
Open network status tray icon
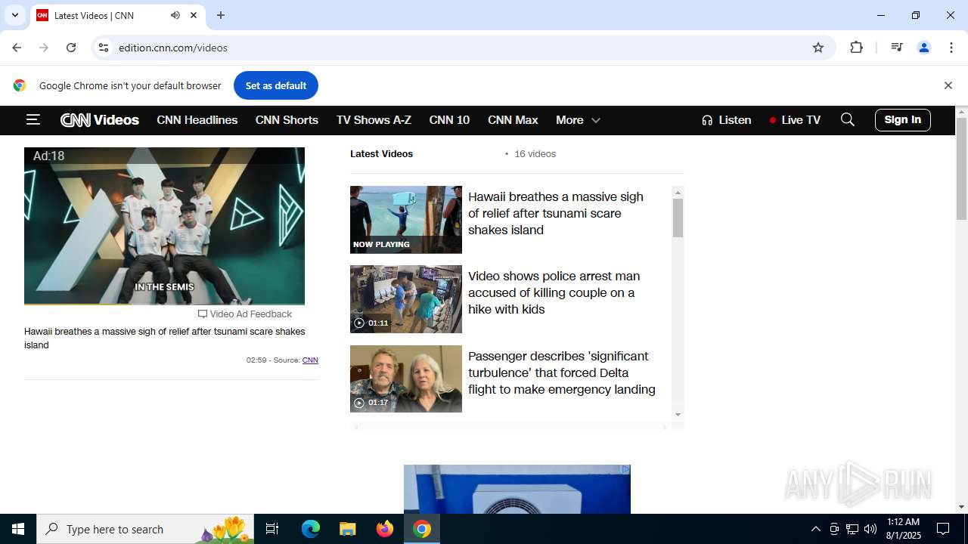click(x=852, y=529)
